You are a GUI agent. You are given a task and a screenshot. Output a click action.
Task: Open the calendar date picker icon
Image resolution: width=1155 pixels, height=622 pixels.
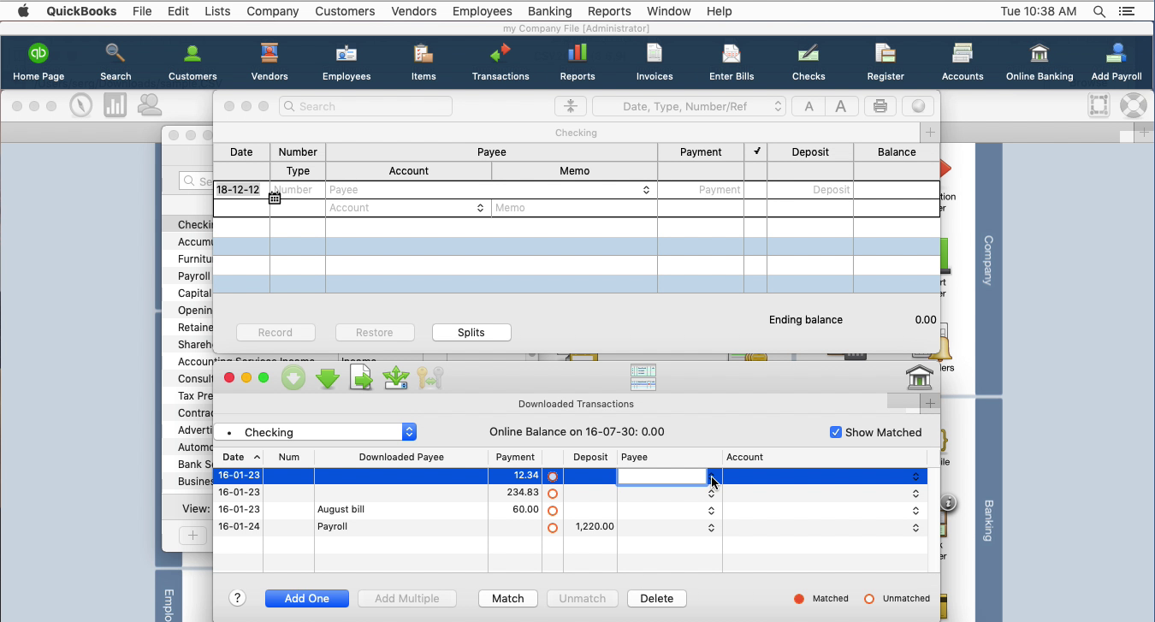(275, 198)
